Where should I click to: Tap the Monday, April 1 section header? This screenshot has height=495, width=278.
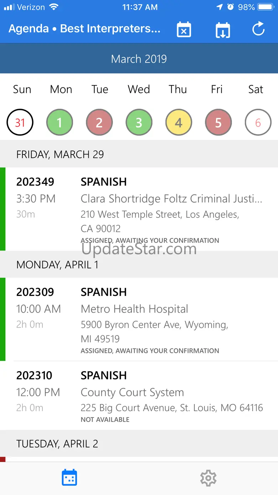[x=139, y=264]
